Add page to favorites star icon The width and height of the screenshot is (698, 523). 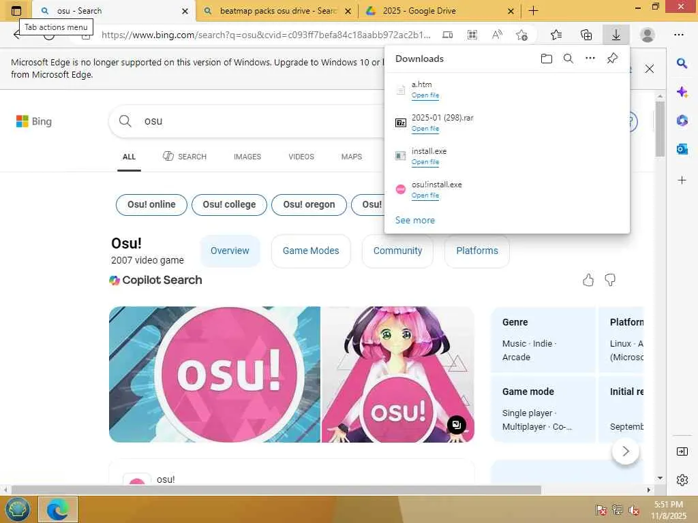(x=521, y=35)
